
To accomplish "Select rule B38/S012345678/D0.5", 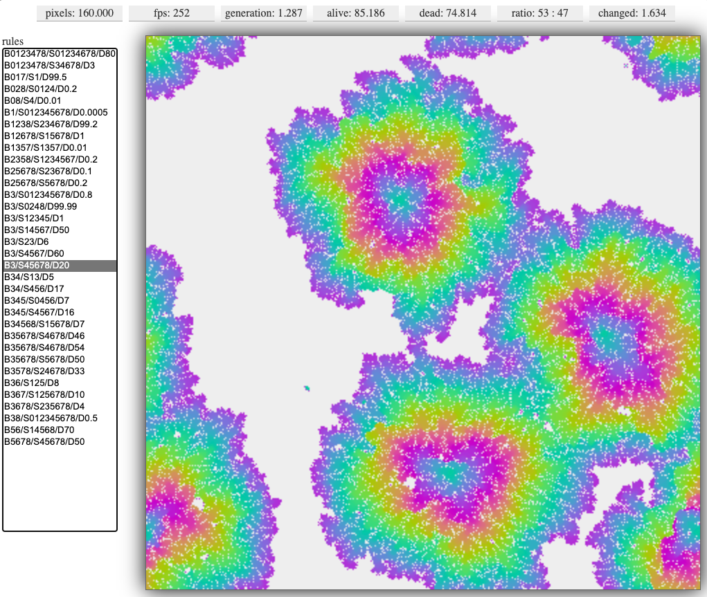I will pos(60,418).
